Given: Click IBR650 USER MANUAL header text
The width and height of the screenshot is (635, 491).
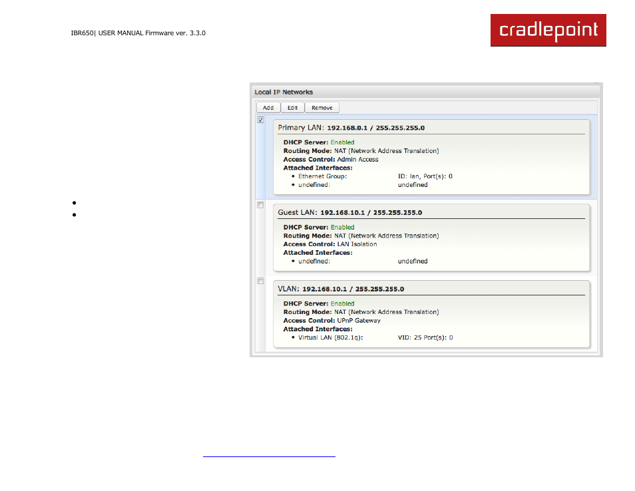Looking at the screenshot, I should (x=138, y=33).
